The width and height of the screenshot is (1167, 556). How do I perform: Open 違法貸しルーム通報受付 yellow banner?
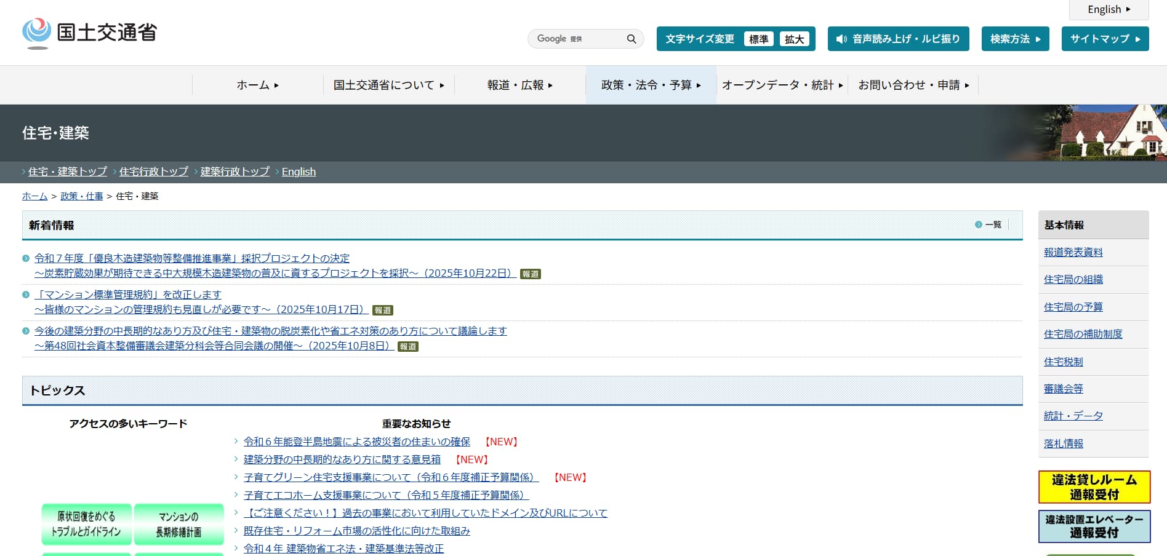pyautogui.click(x=1094, y=487)
